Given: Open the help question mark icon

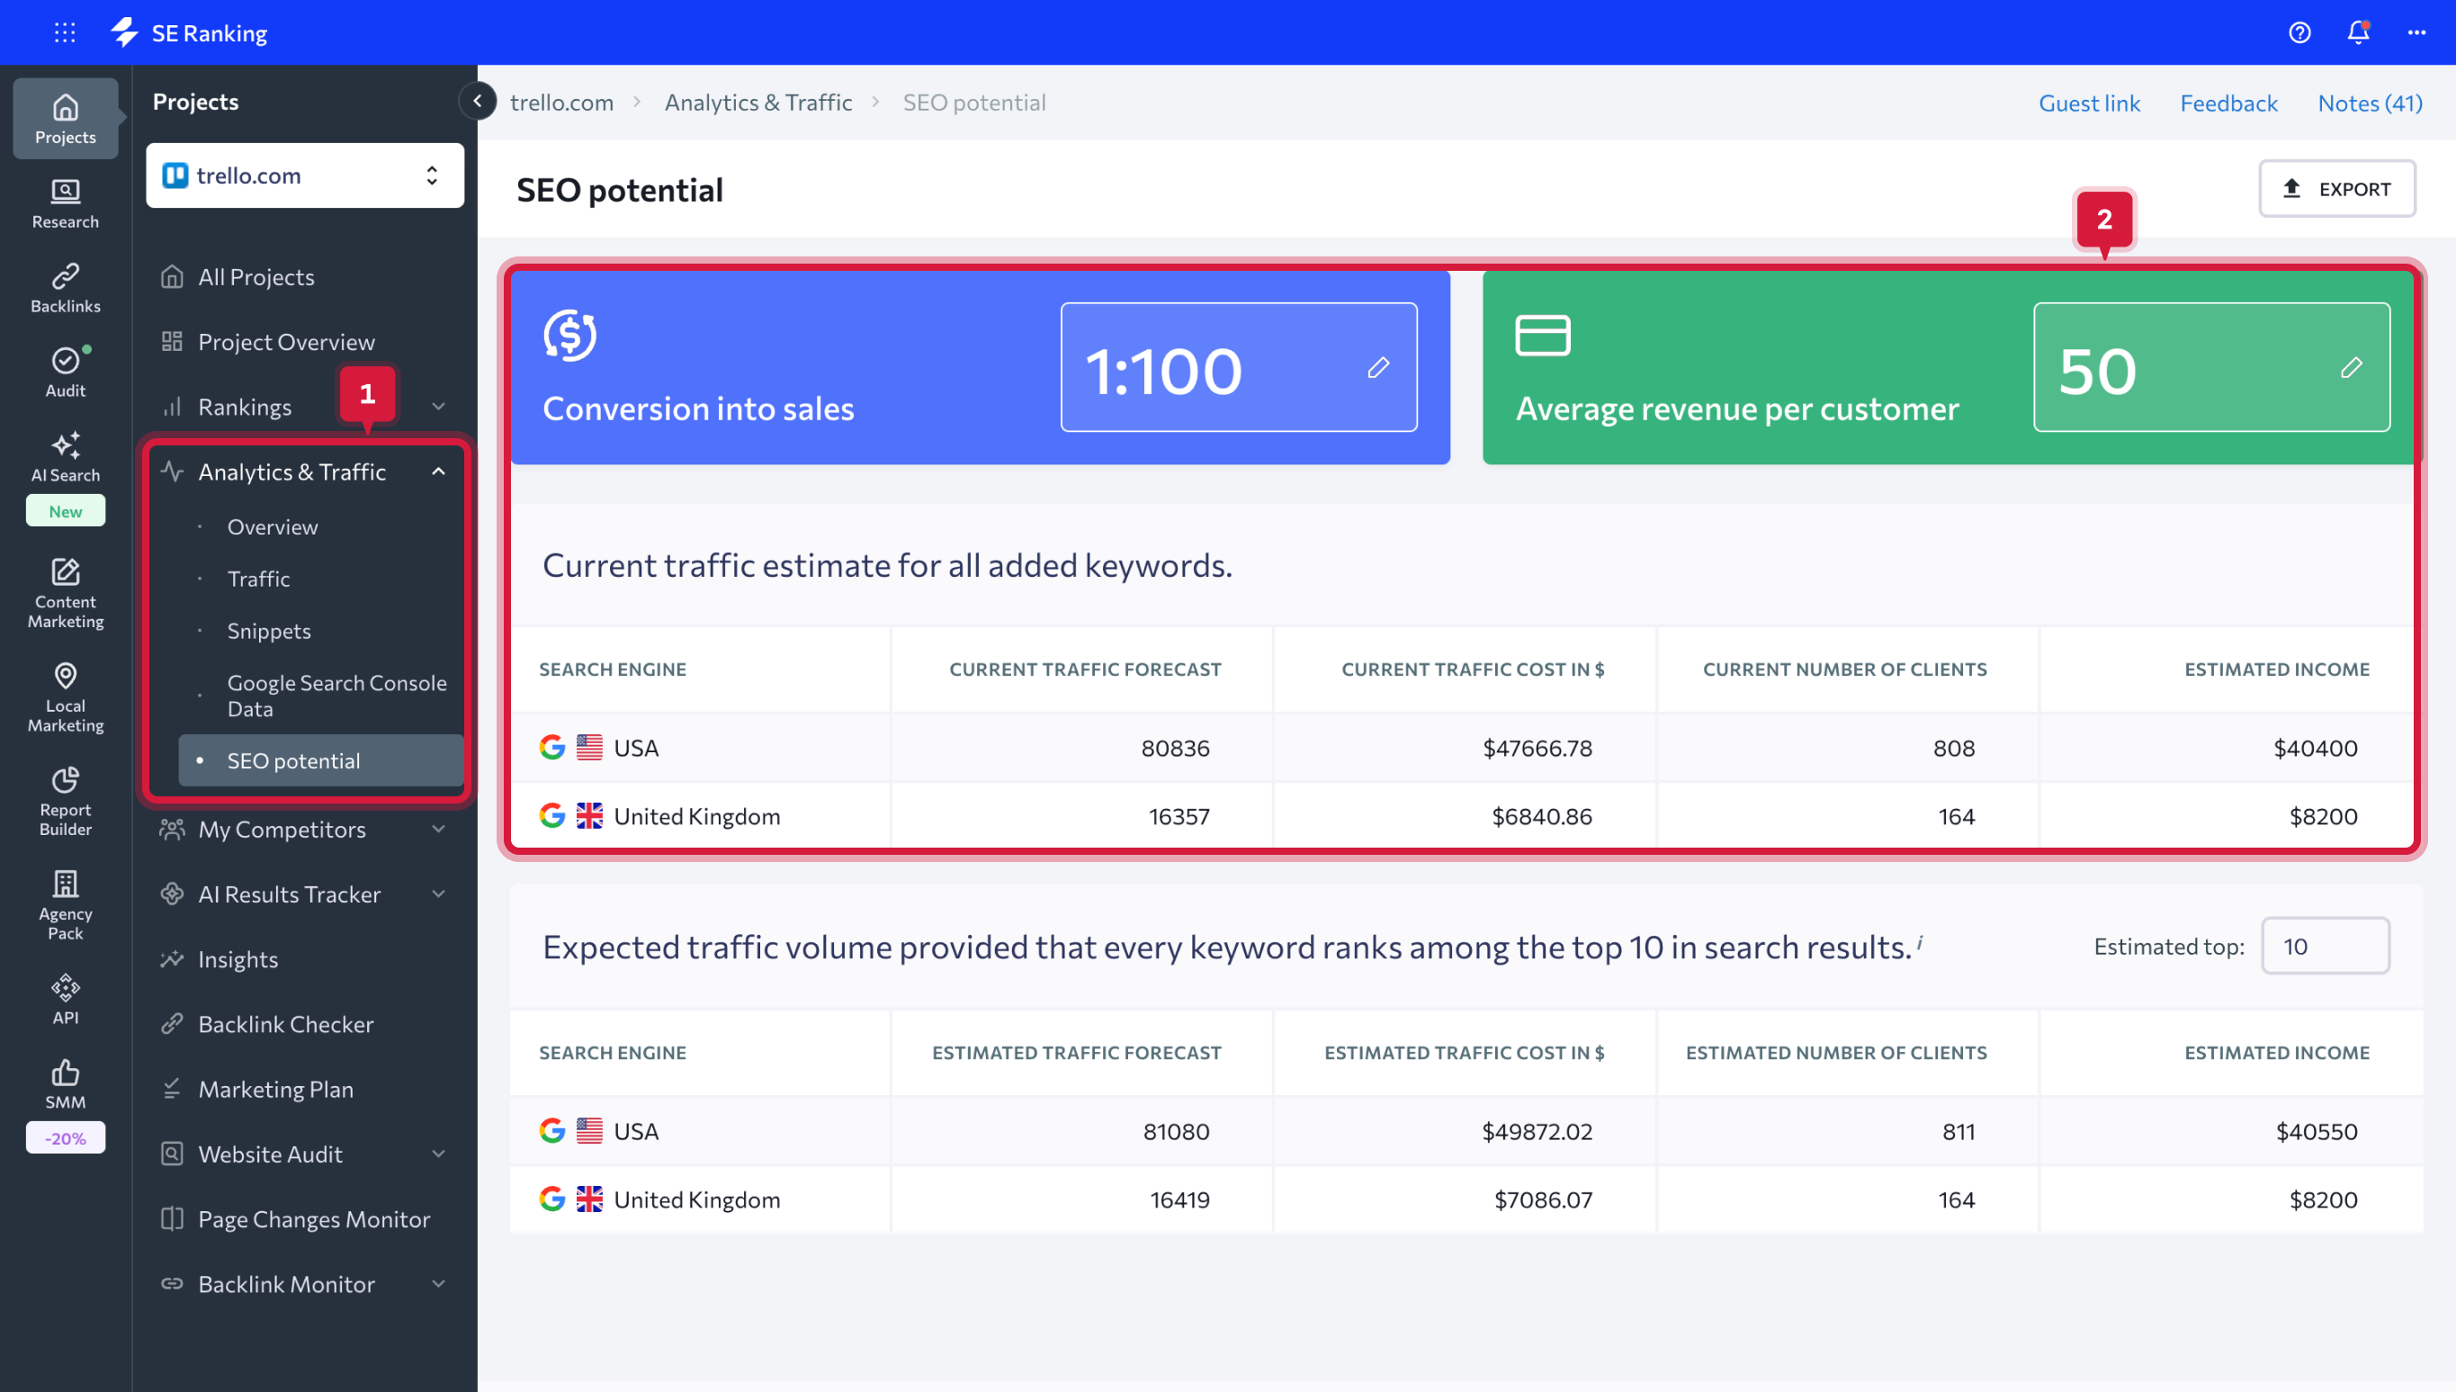Looking at the screenshot, I should pos(2299,32).
